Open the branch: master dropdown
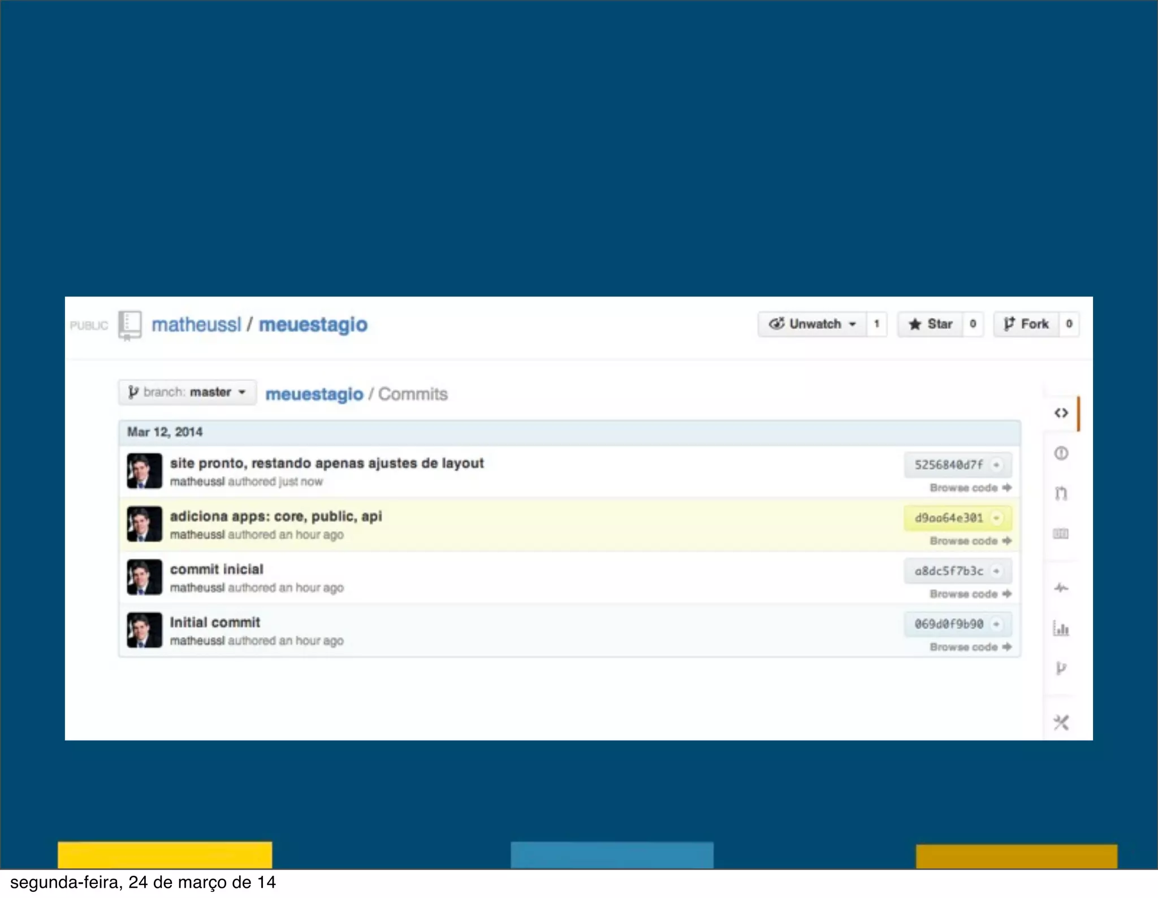The image size is (1158, 898). tap(187, 392)
